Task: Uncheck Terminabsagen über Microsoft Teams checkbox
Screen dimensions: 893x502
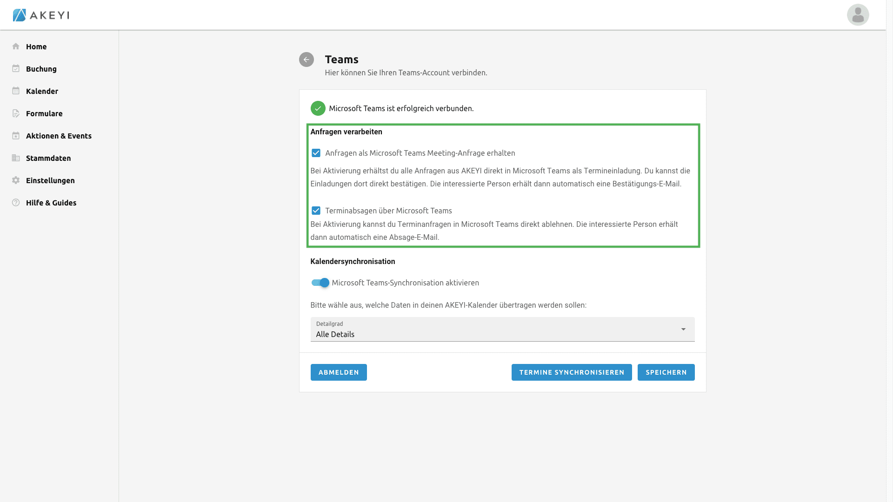Action: [x=316, y=211]
